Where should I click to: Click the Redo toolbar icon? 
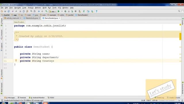[x=16, y=11]
